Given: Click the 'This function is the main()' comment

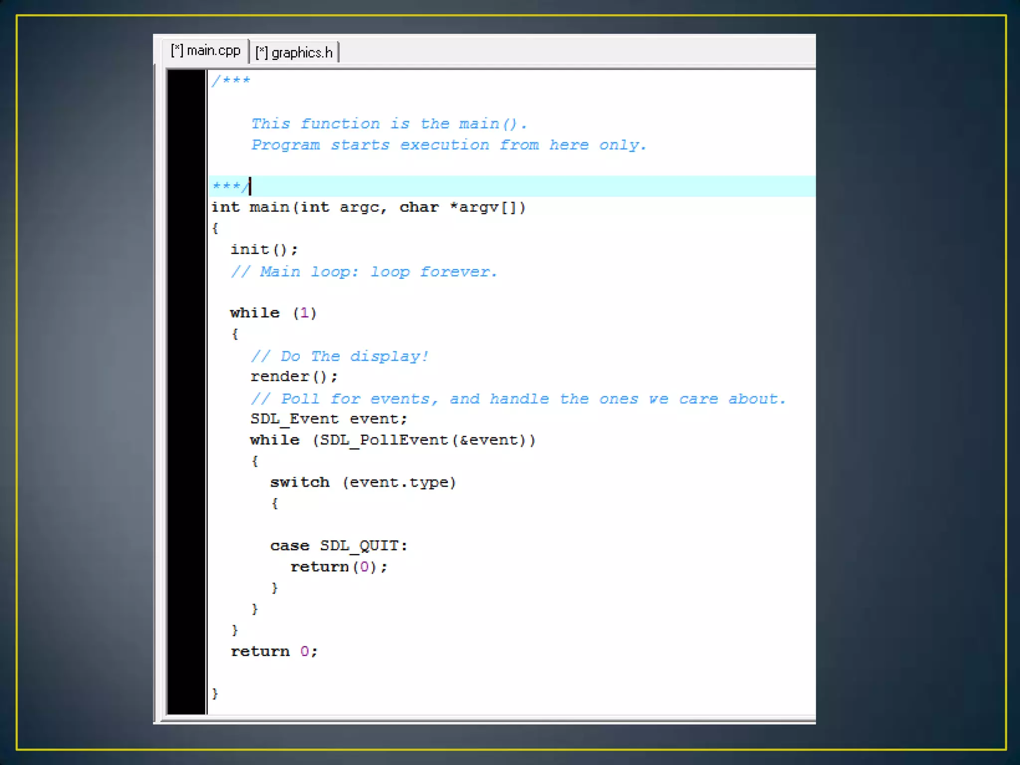Looking at the screenshot, I should (x=388, y=124).
